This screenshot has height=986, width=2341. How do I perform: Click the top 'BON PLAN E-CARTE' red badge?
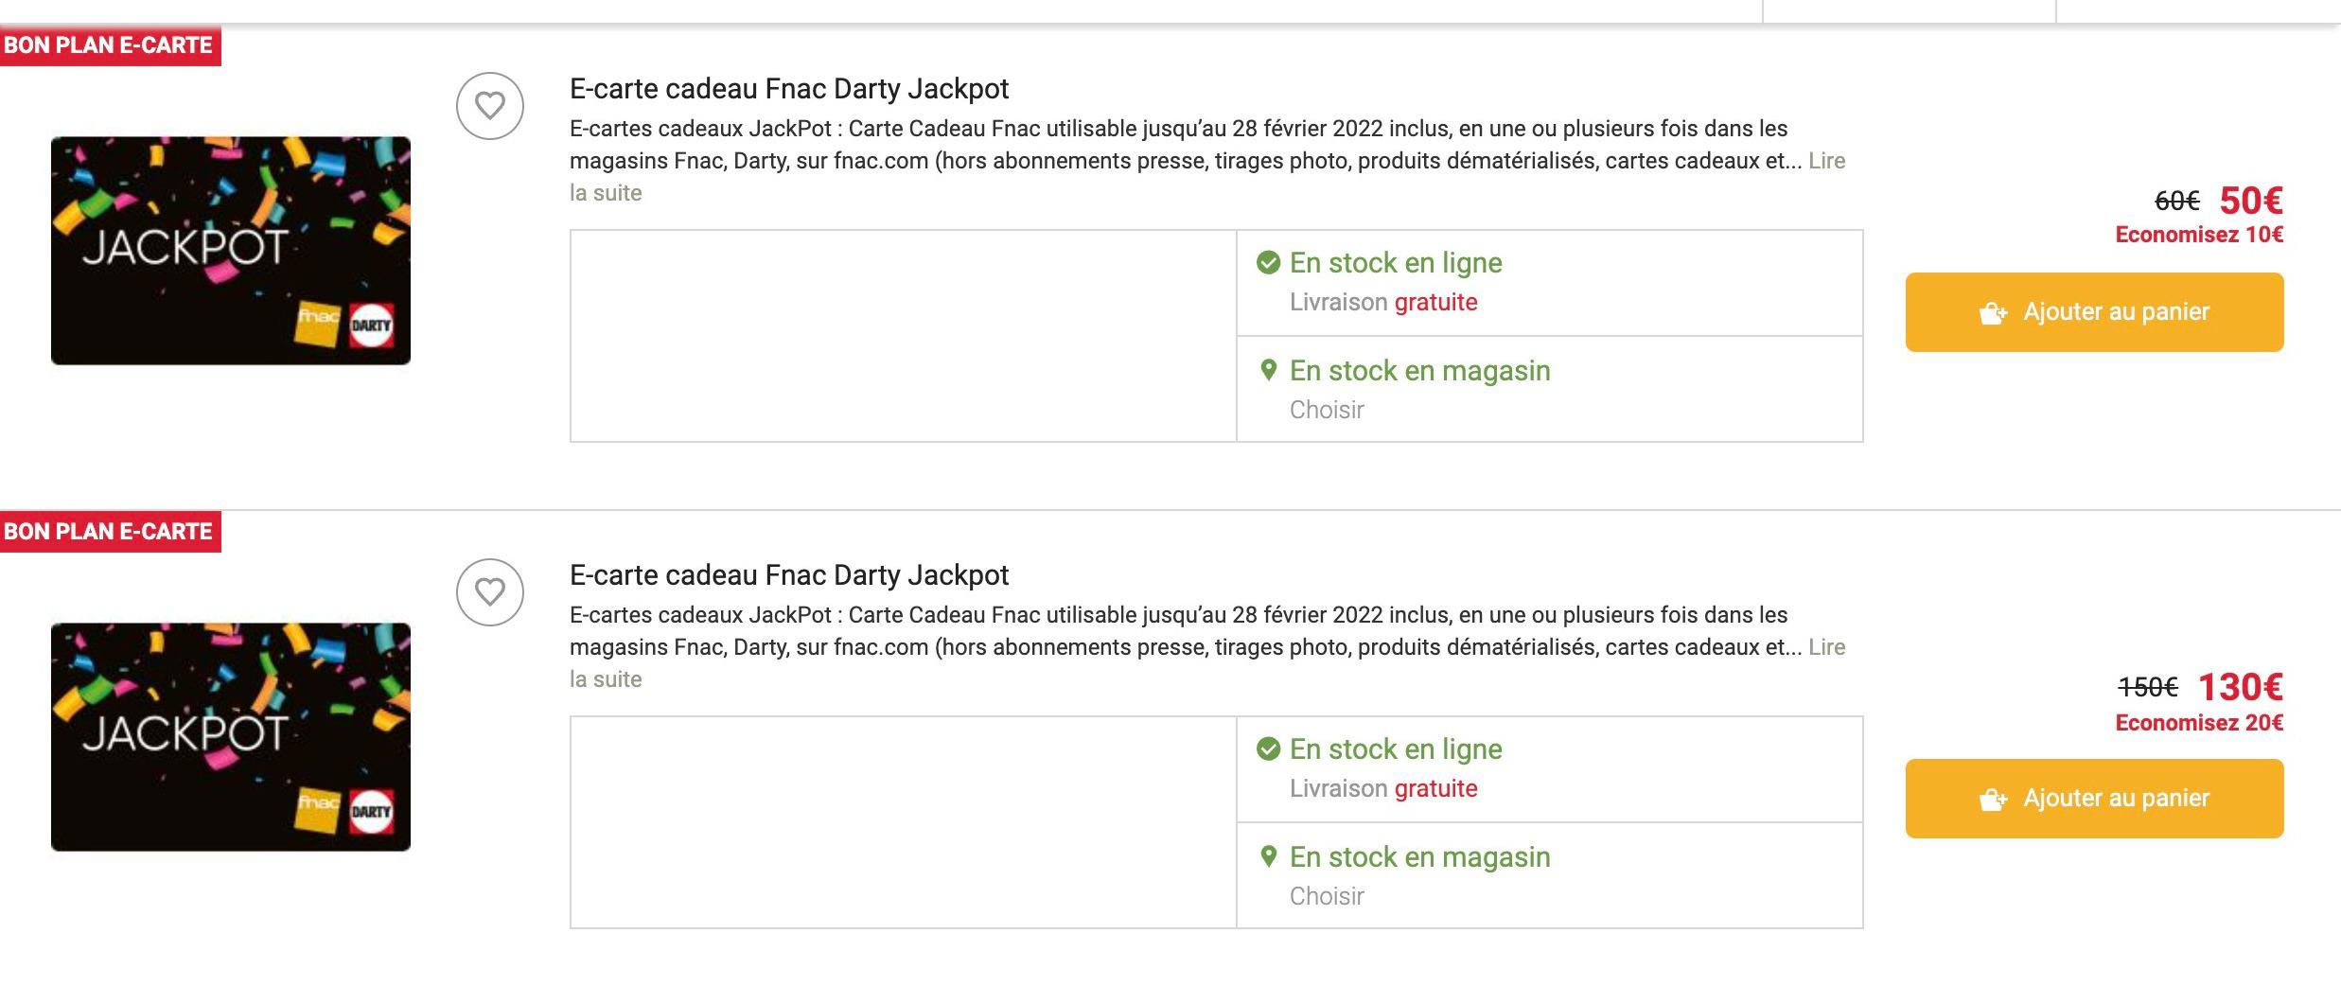[x=110, y=45]
